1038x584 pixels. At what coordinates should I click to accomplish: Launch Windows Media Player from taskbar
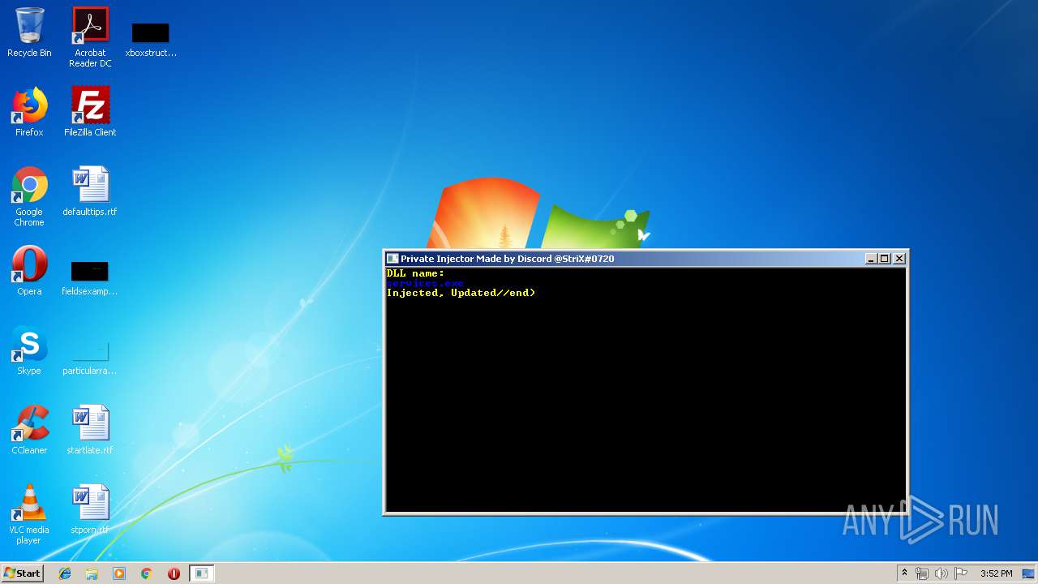[x=119, y=573]
